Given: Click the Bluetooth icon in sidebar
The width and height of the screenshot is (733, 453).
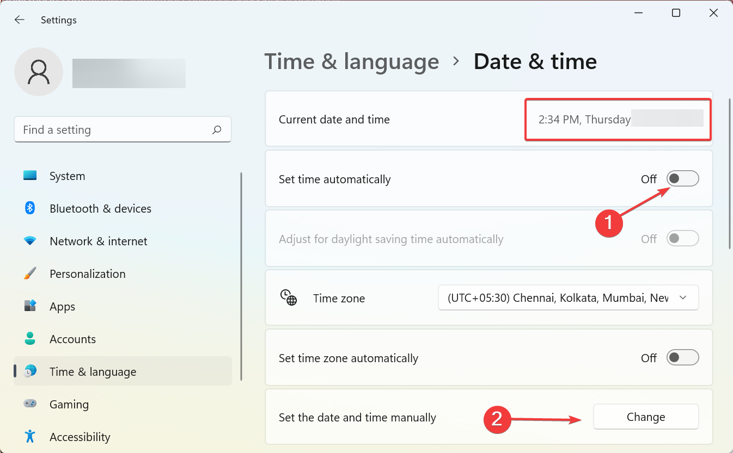Looking at the screenshot, I should 30,208.
